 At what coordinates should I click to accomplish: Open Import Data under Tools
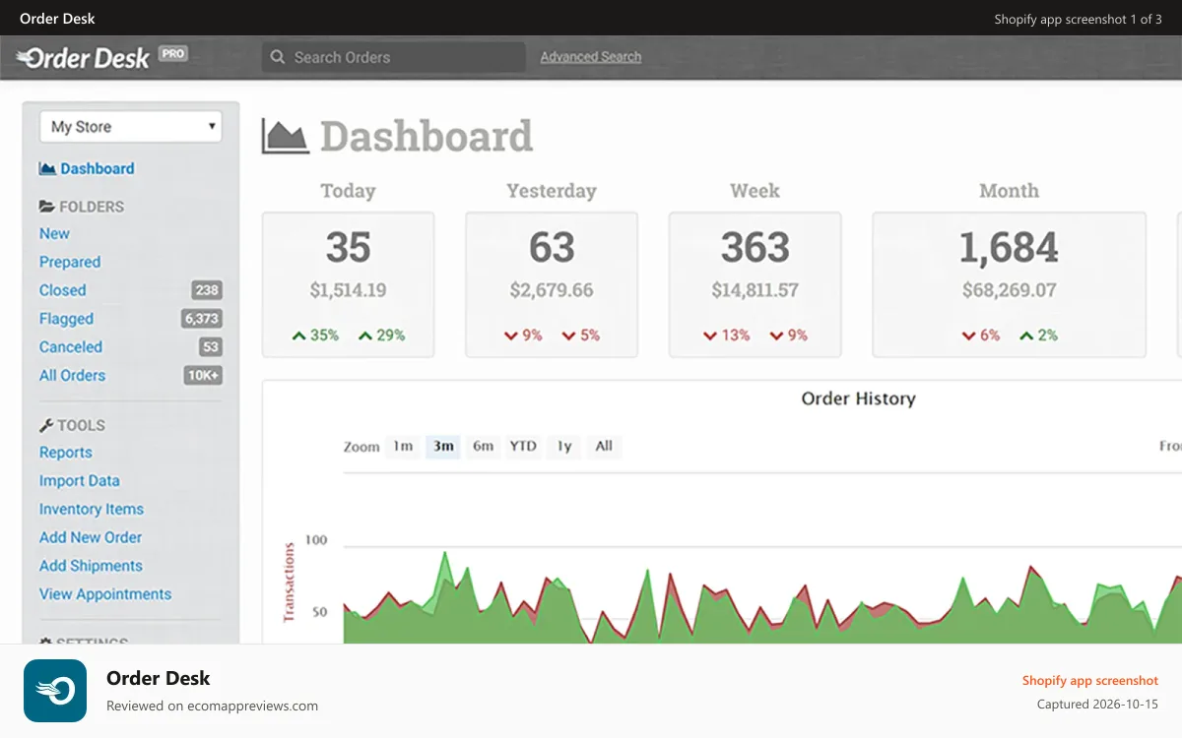pyautogui.click(x=80, y=481)
